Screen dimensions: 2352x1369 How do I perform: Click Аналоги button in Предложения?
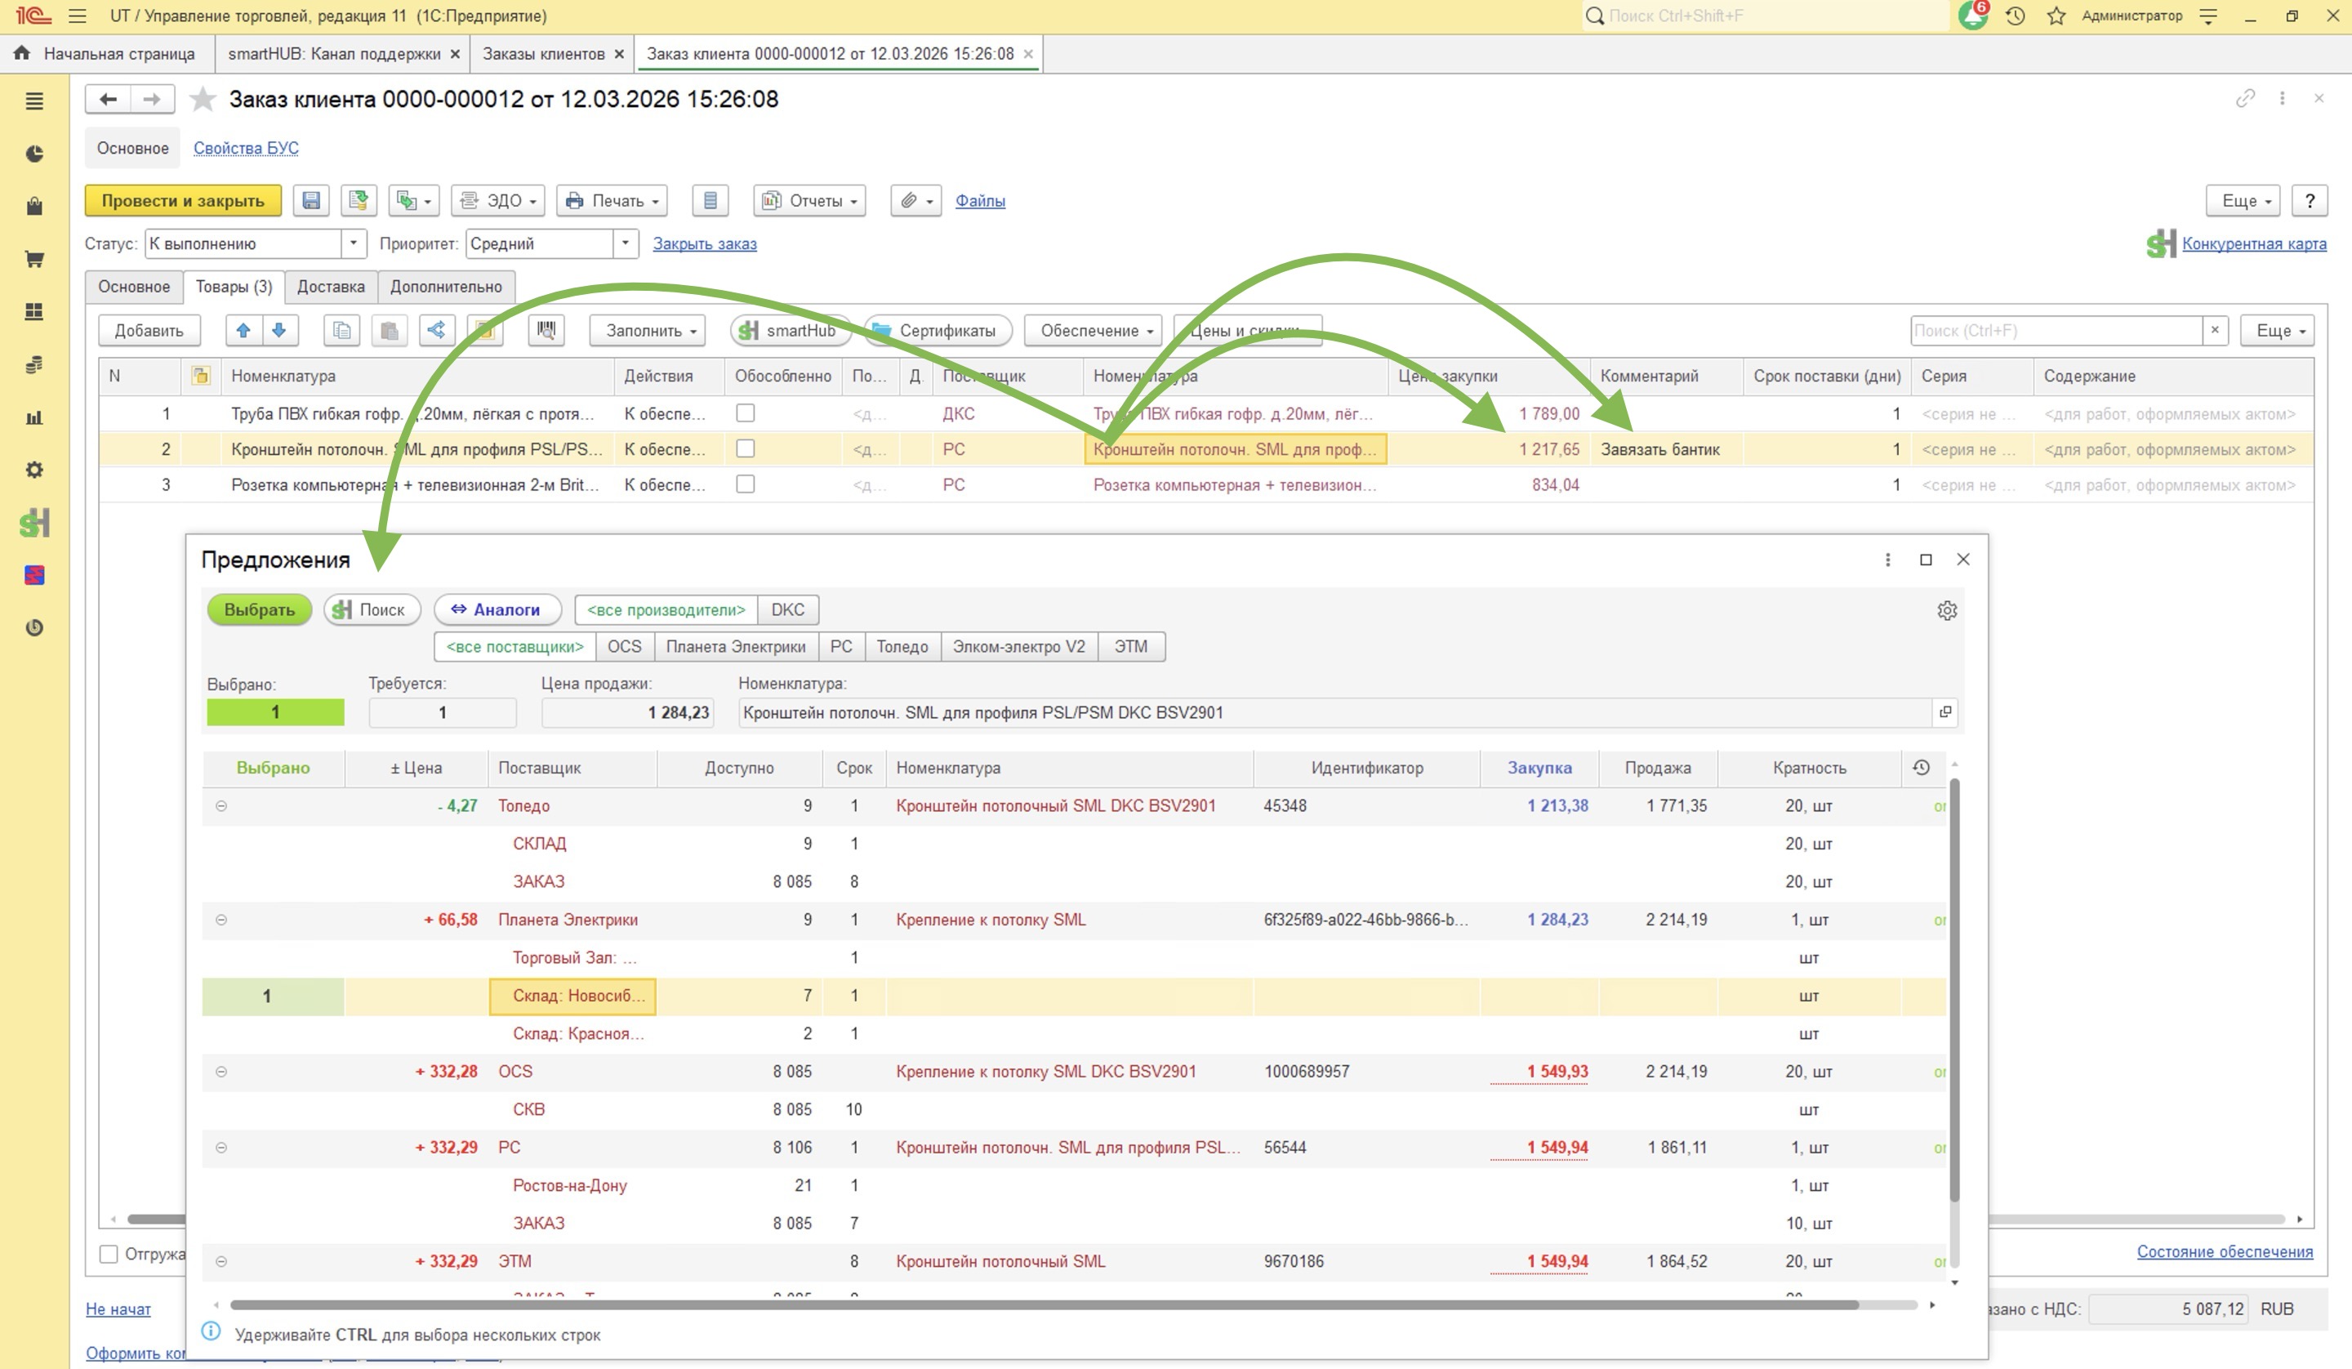point(497,610)
